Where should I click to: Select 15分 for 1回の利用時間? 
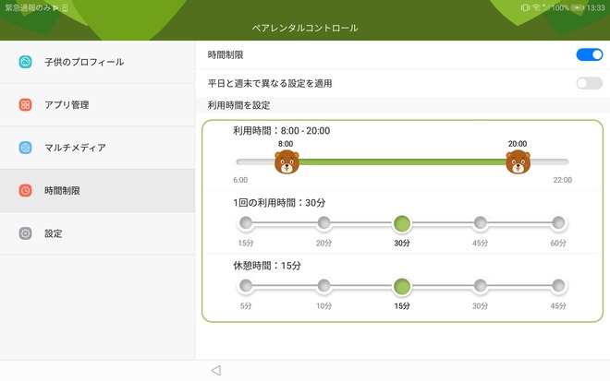pyautogui.click(x=246, y=223)
